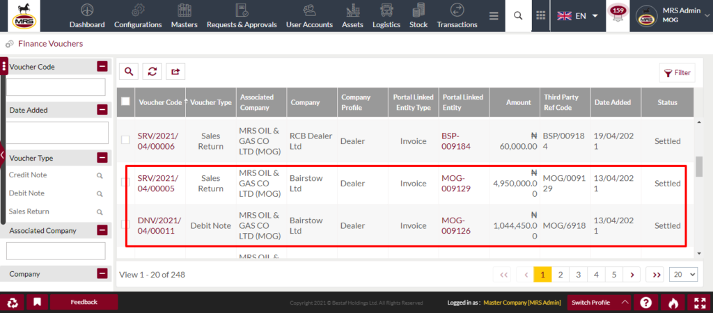Tick checkbox for voucher SRV/2021/04/00006
Viewport: 713px width, 313px height.
click(125, 141)
